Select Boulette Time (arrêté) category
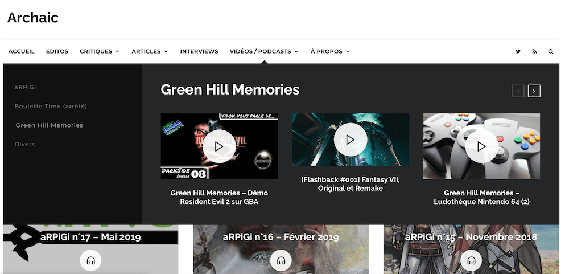Viewport: 569px width, 274px height. point(51,106)
